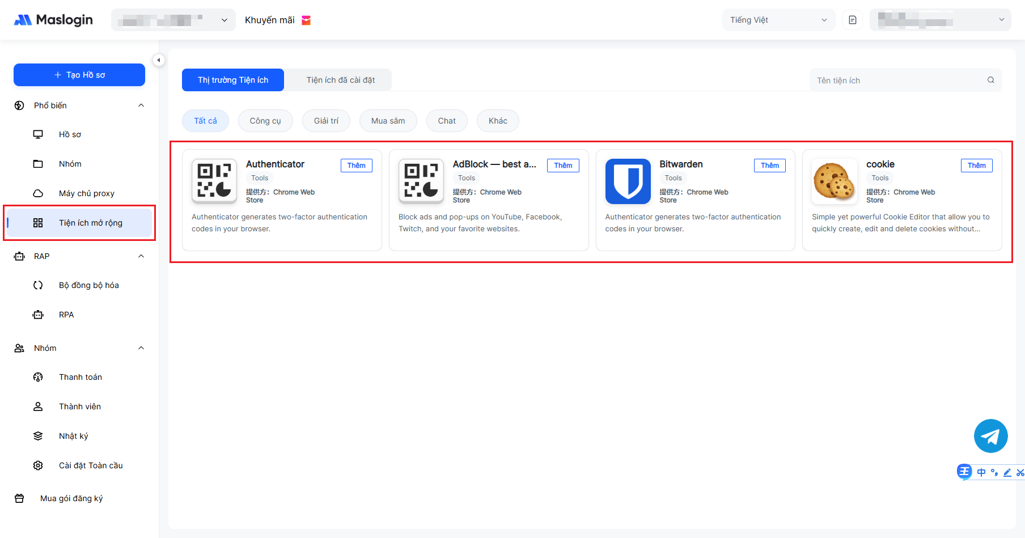Screen dimensions: 1025x538
Task: Click the cookie extension icon
Action: [x=834, y=181]
